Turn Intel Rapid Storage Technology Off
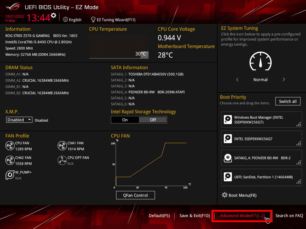 click(x=153, y=120)
